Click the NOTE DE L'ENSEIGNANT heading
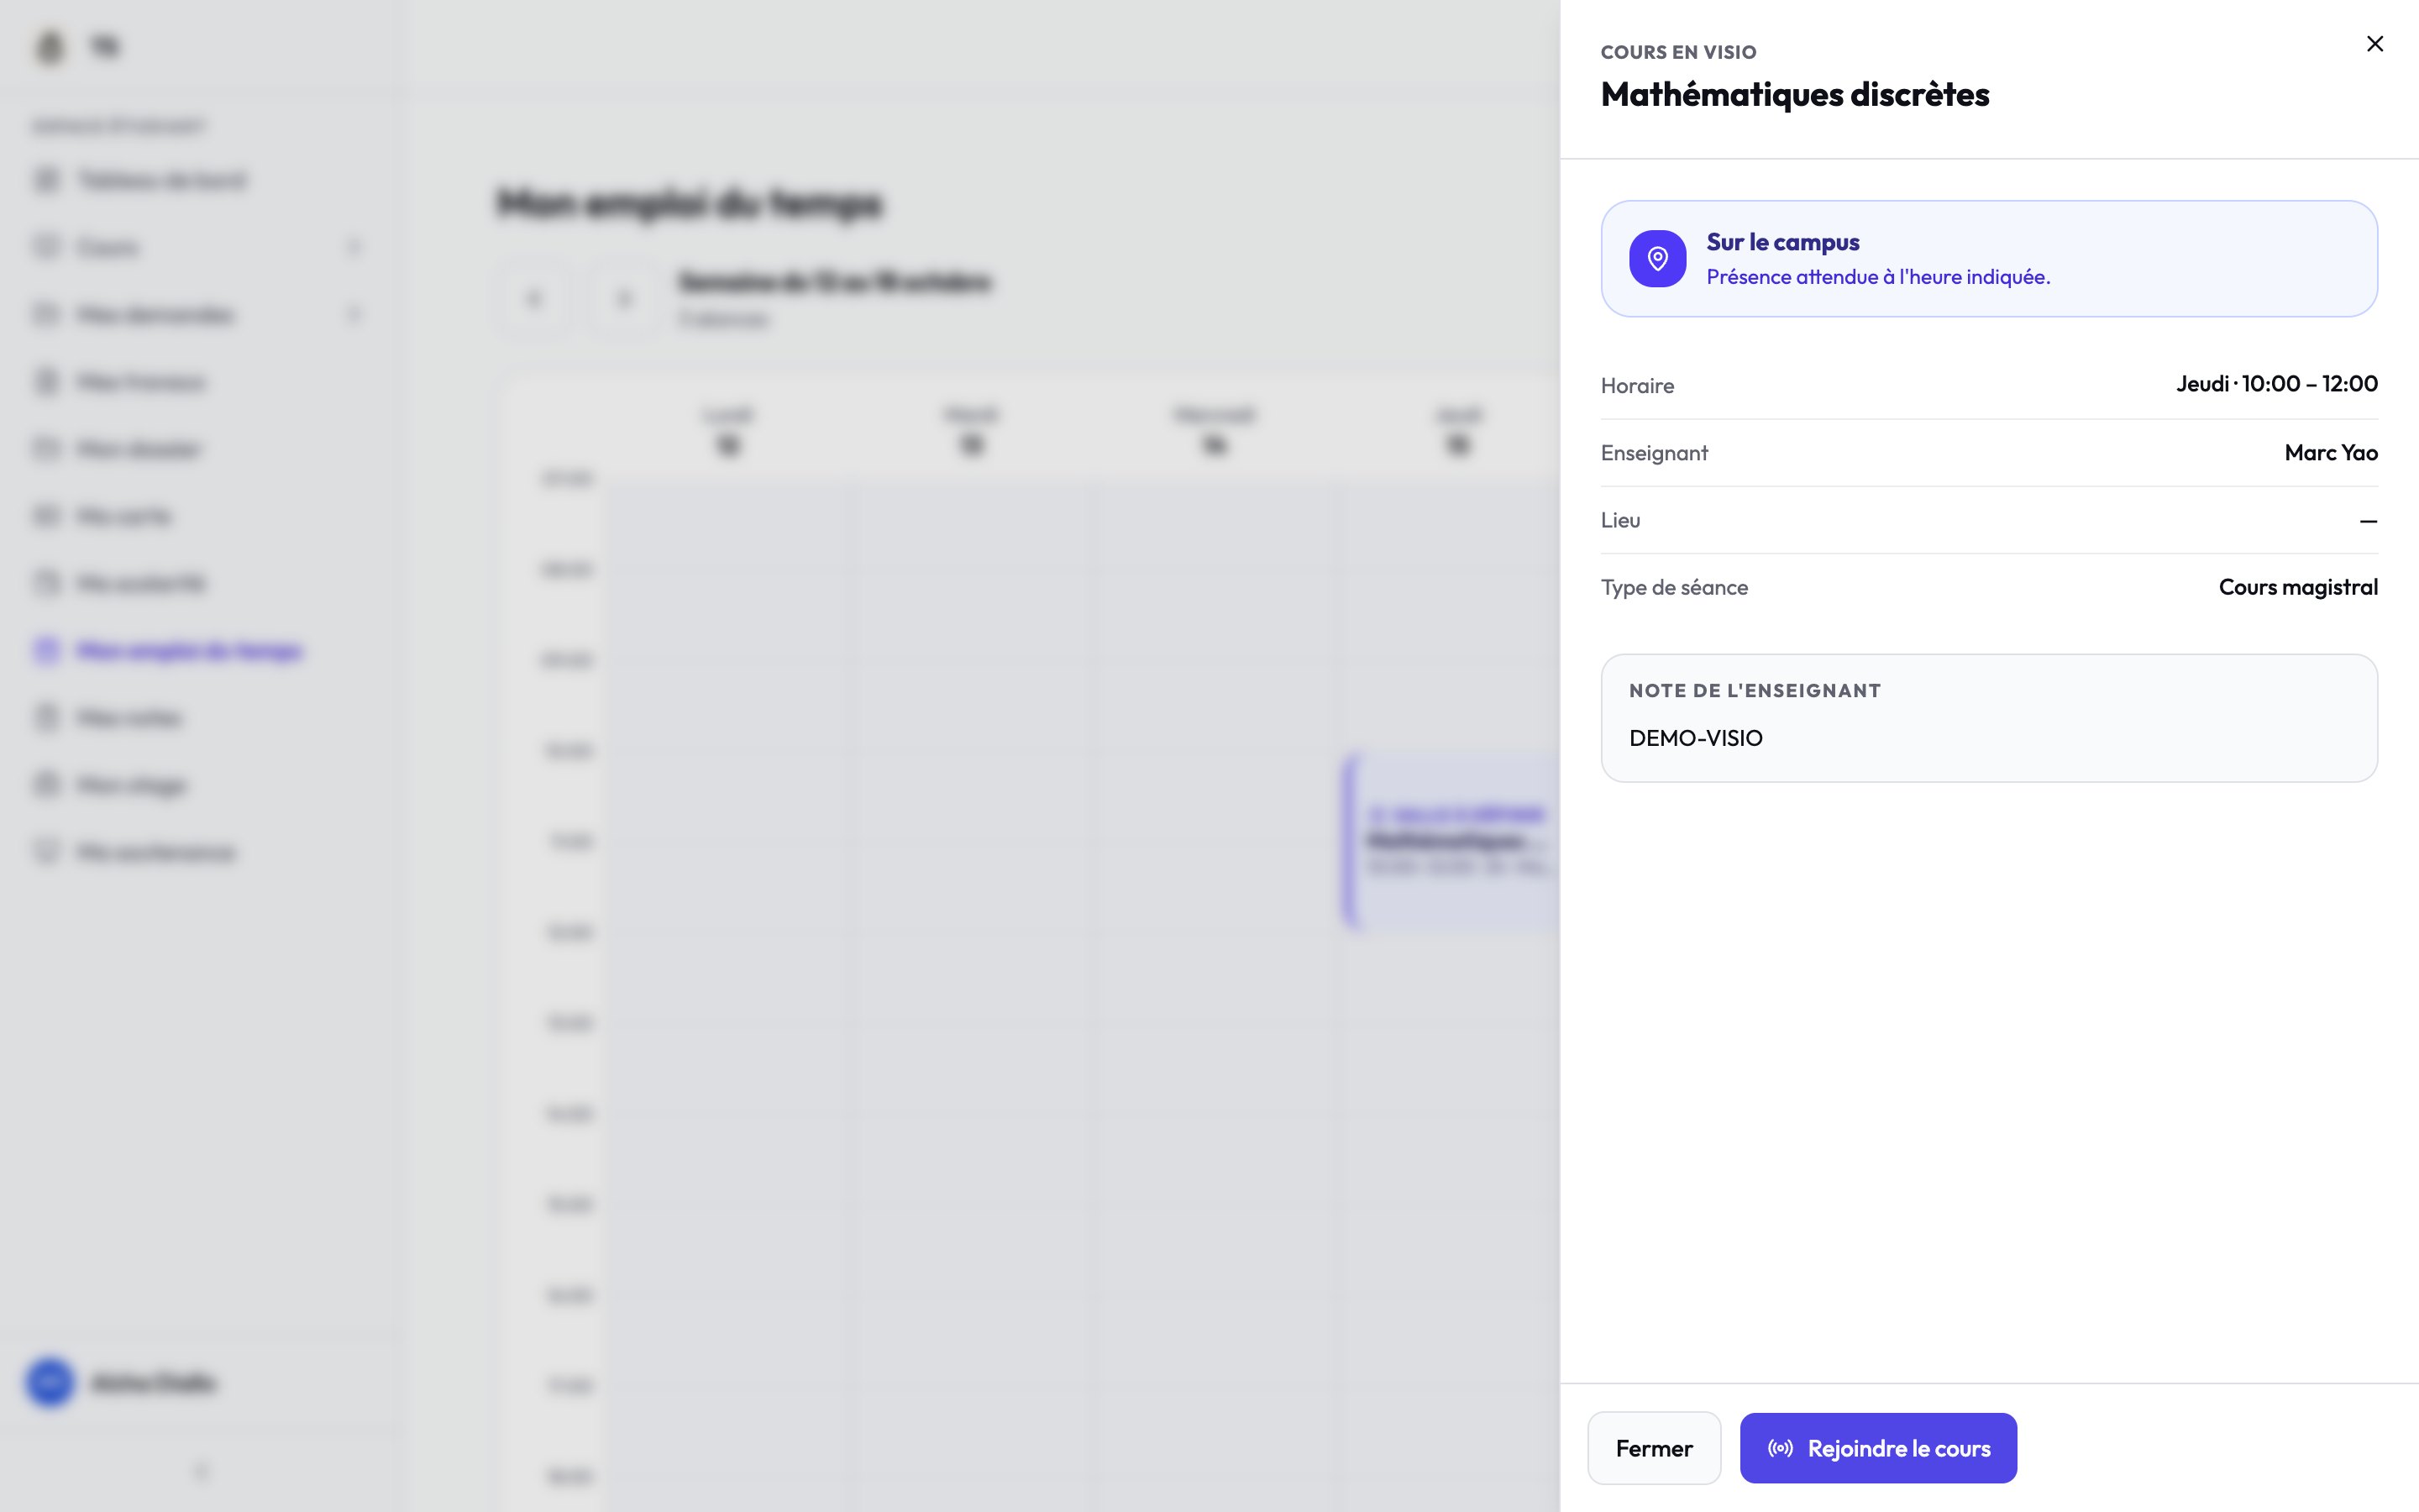Screen dimensions: 2419x1512 [x=1755, y=691]
